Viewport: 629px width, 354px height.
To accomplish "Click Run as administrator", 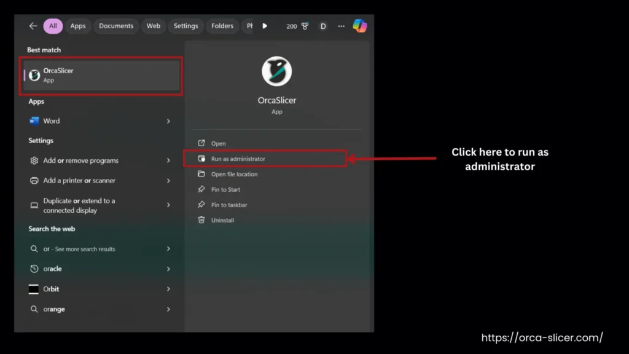I will 265,159.
